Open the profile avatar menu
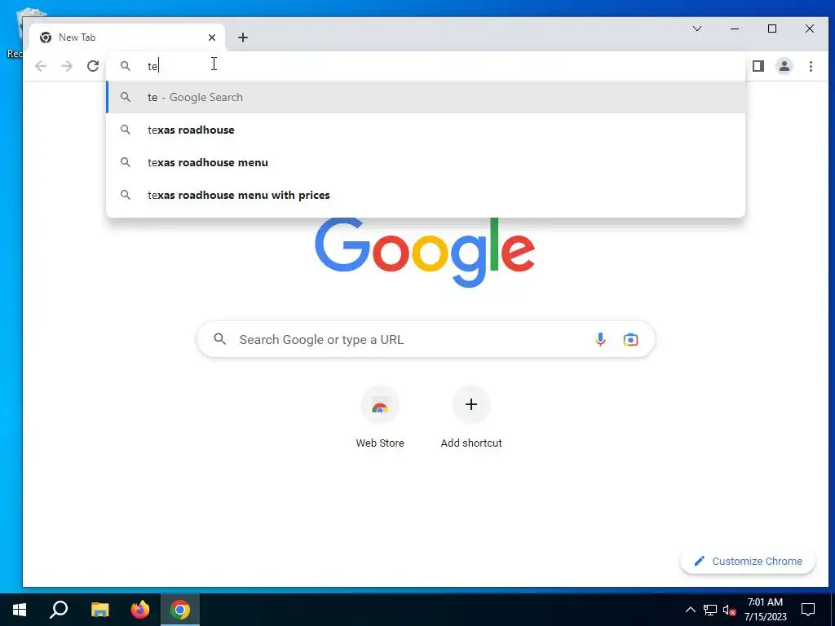 (x=784, y=66)
